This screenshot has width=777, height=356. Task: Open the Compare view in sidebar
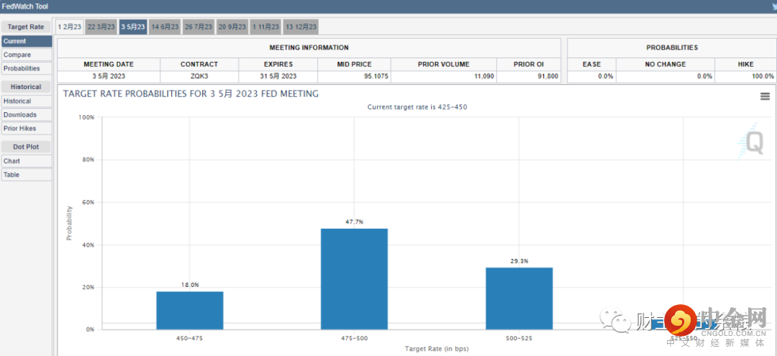point(26,55)
